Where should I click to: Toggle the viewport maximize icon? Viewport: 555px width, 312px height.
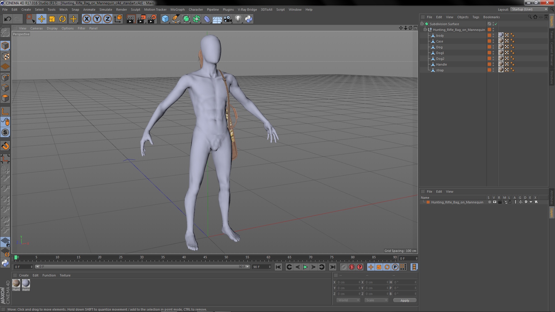[415, 28]
